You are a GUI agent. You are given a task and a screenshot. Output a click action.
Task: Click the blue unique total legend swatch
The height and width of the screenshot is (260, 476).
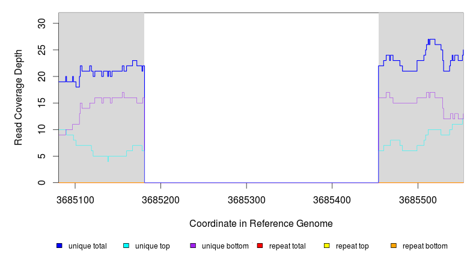click(59, 246)
